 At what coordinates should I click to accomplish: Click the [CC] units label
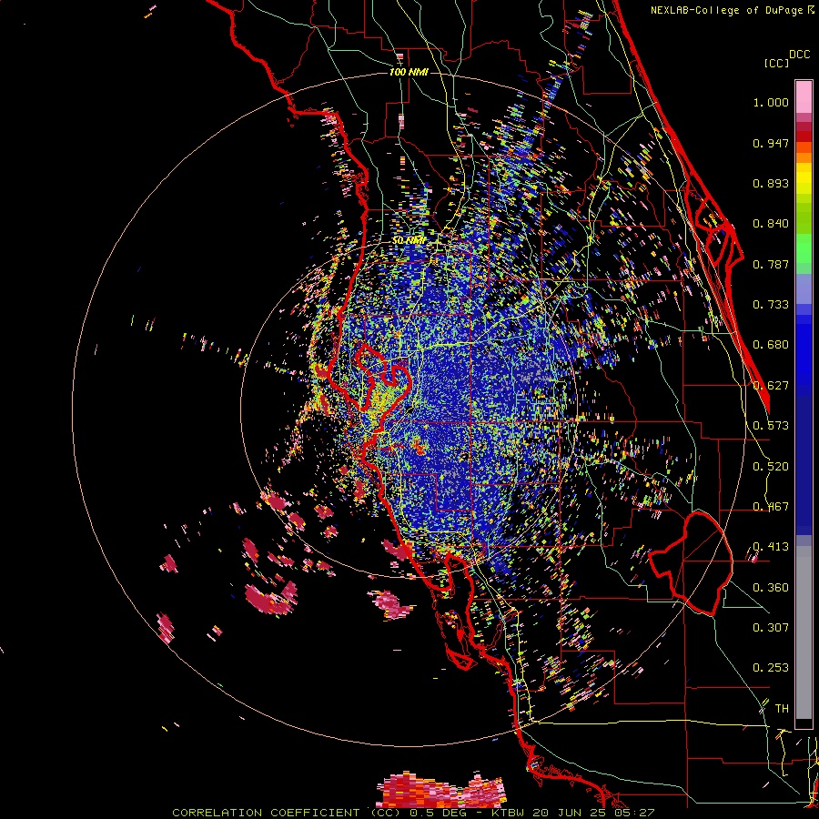777,63
